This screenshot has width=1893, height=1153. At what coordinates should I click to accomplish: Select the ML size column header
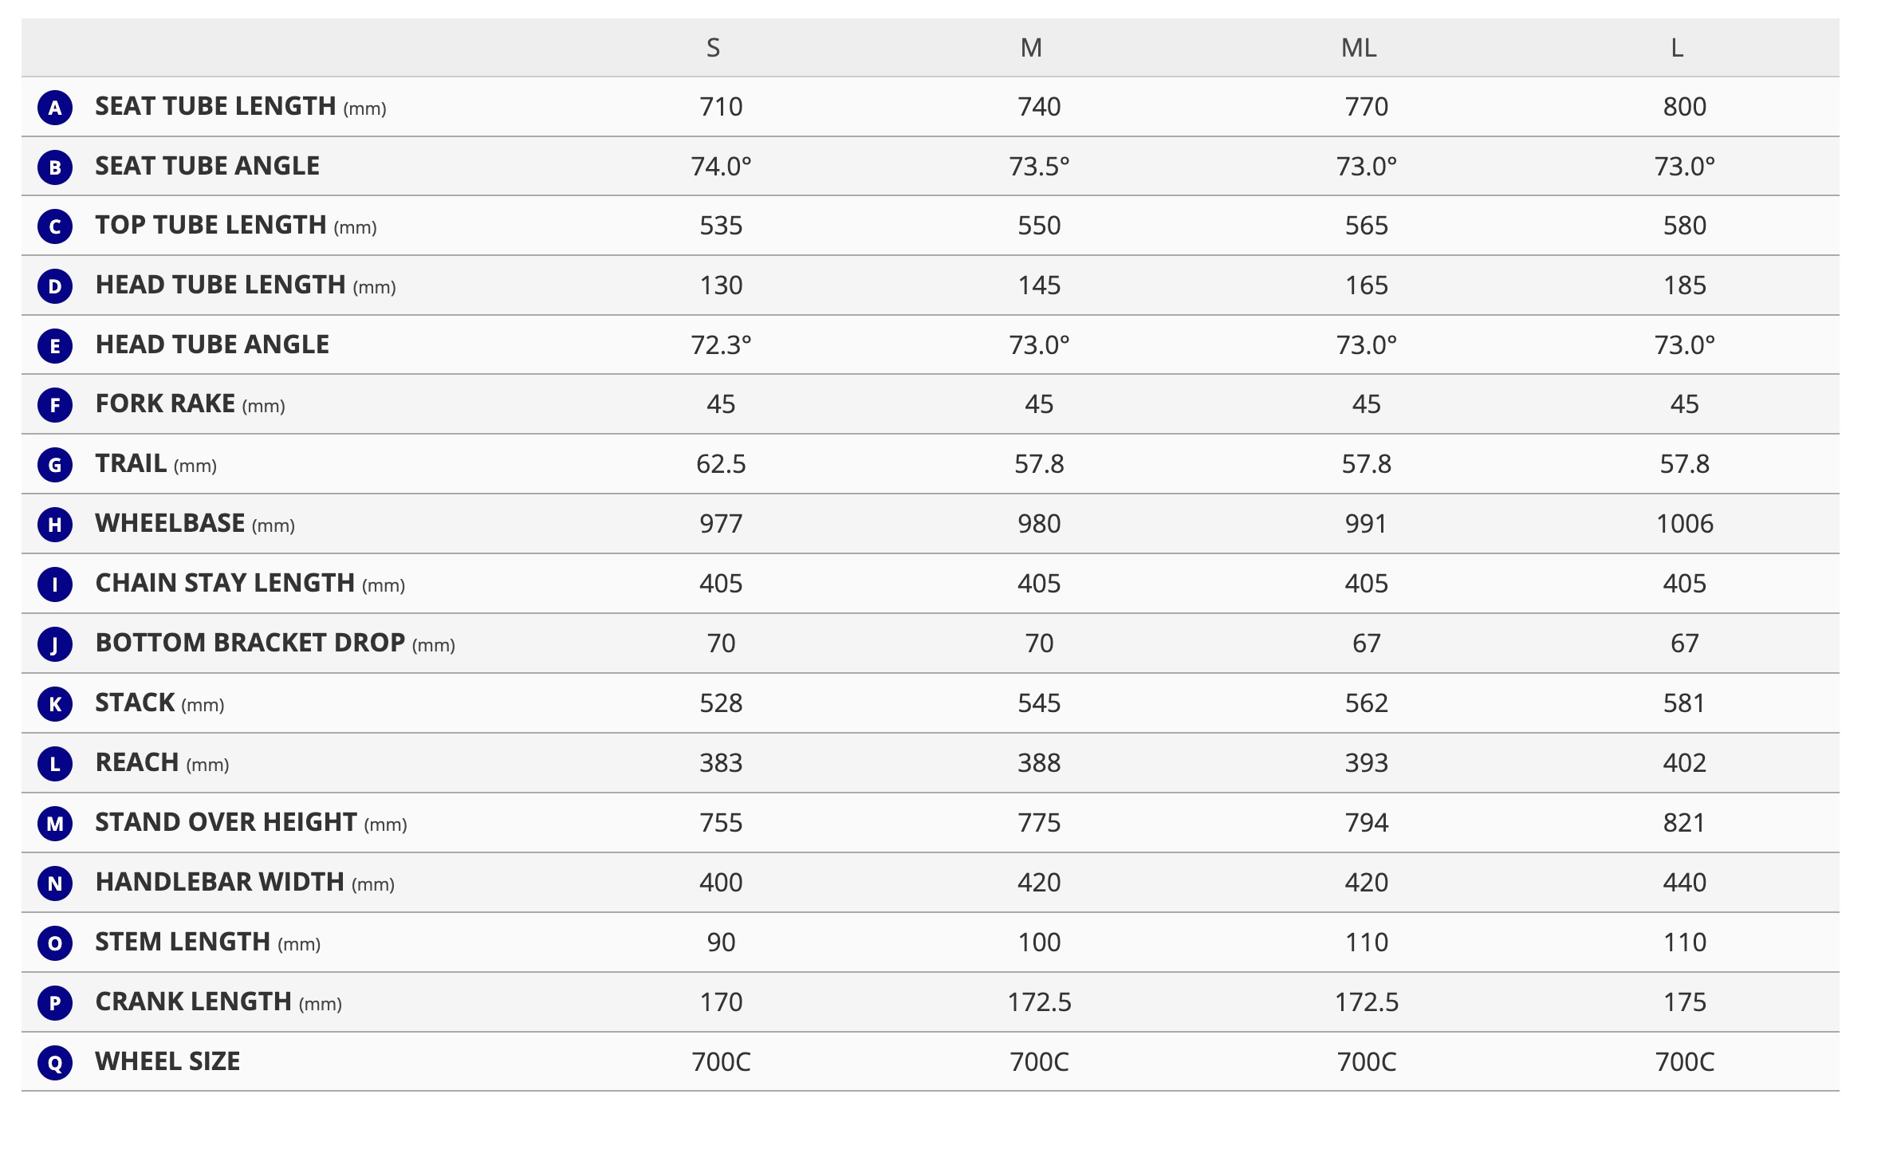coord(1359,49)
